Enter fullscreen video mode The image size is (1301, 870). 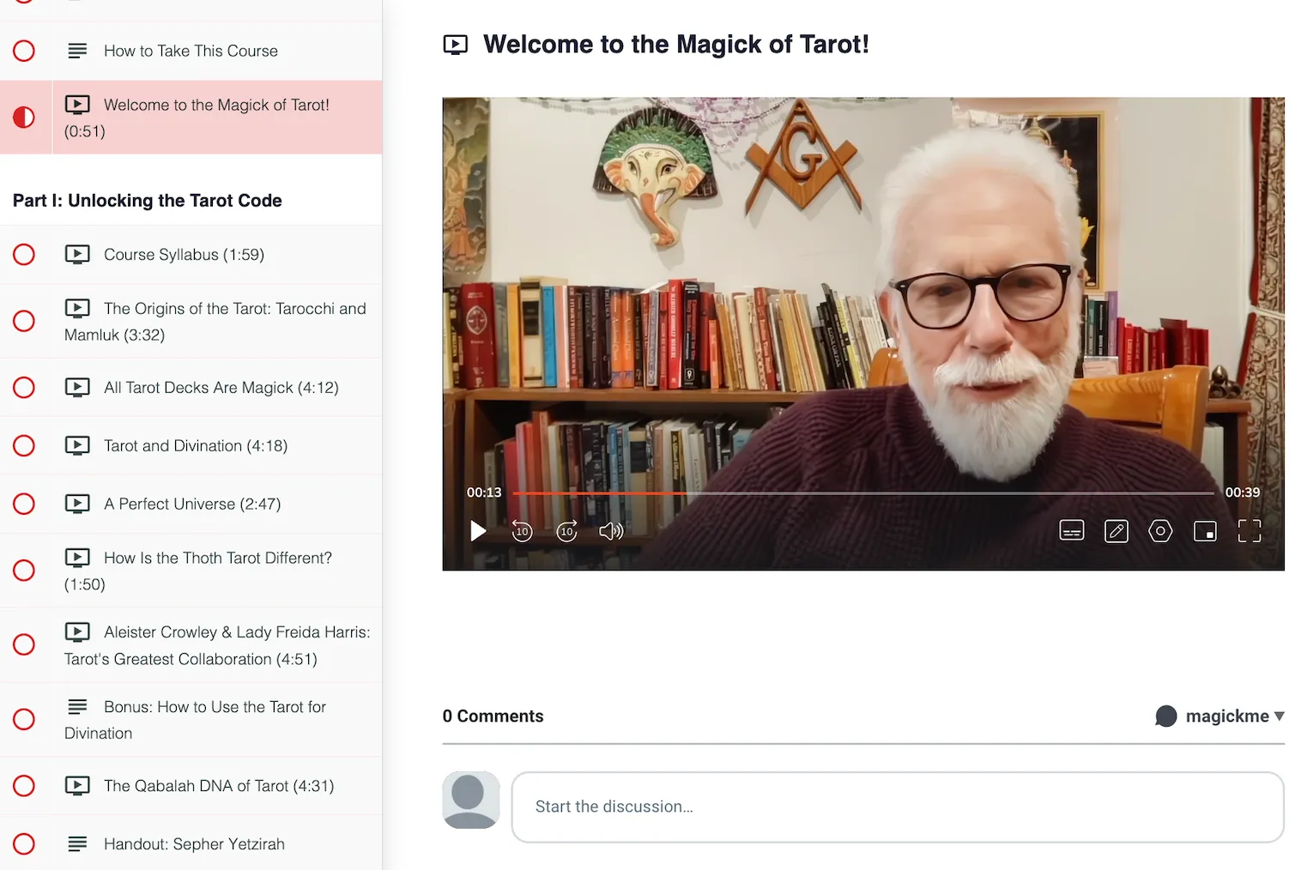pos(1250,531)
